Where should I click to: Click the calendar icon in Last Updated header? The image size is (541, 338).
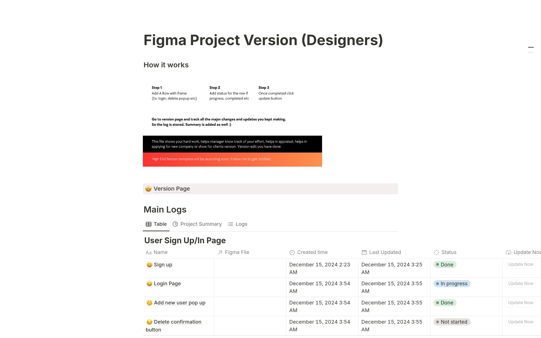(364, 253)
